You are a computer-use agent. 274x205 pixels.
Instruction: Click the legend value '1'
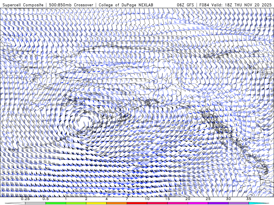pyautogui.click(x=66, y=199)
